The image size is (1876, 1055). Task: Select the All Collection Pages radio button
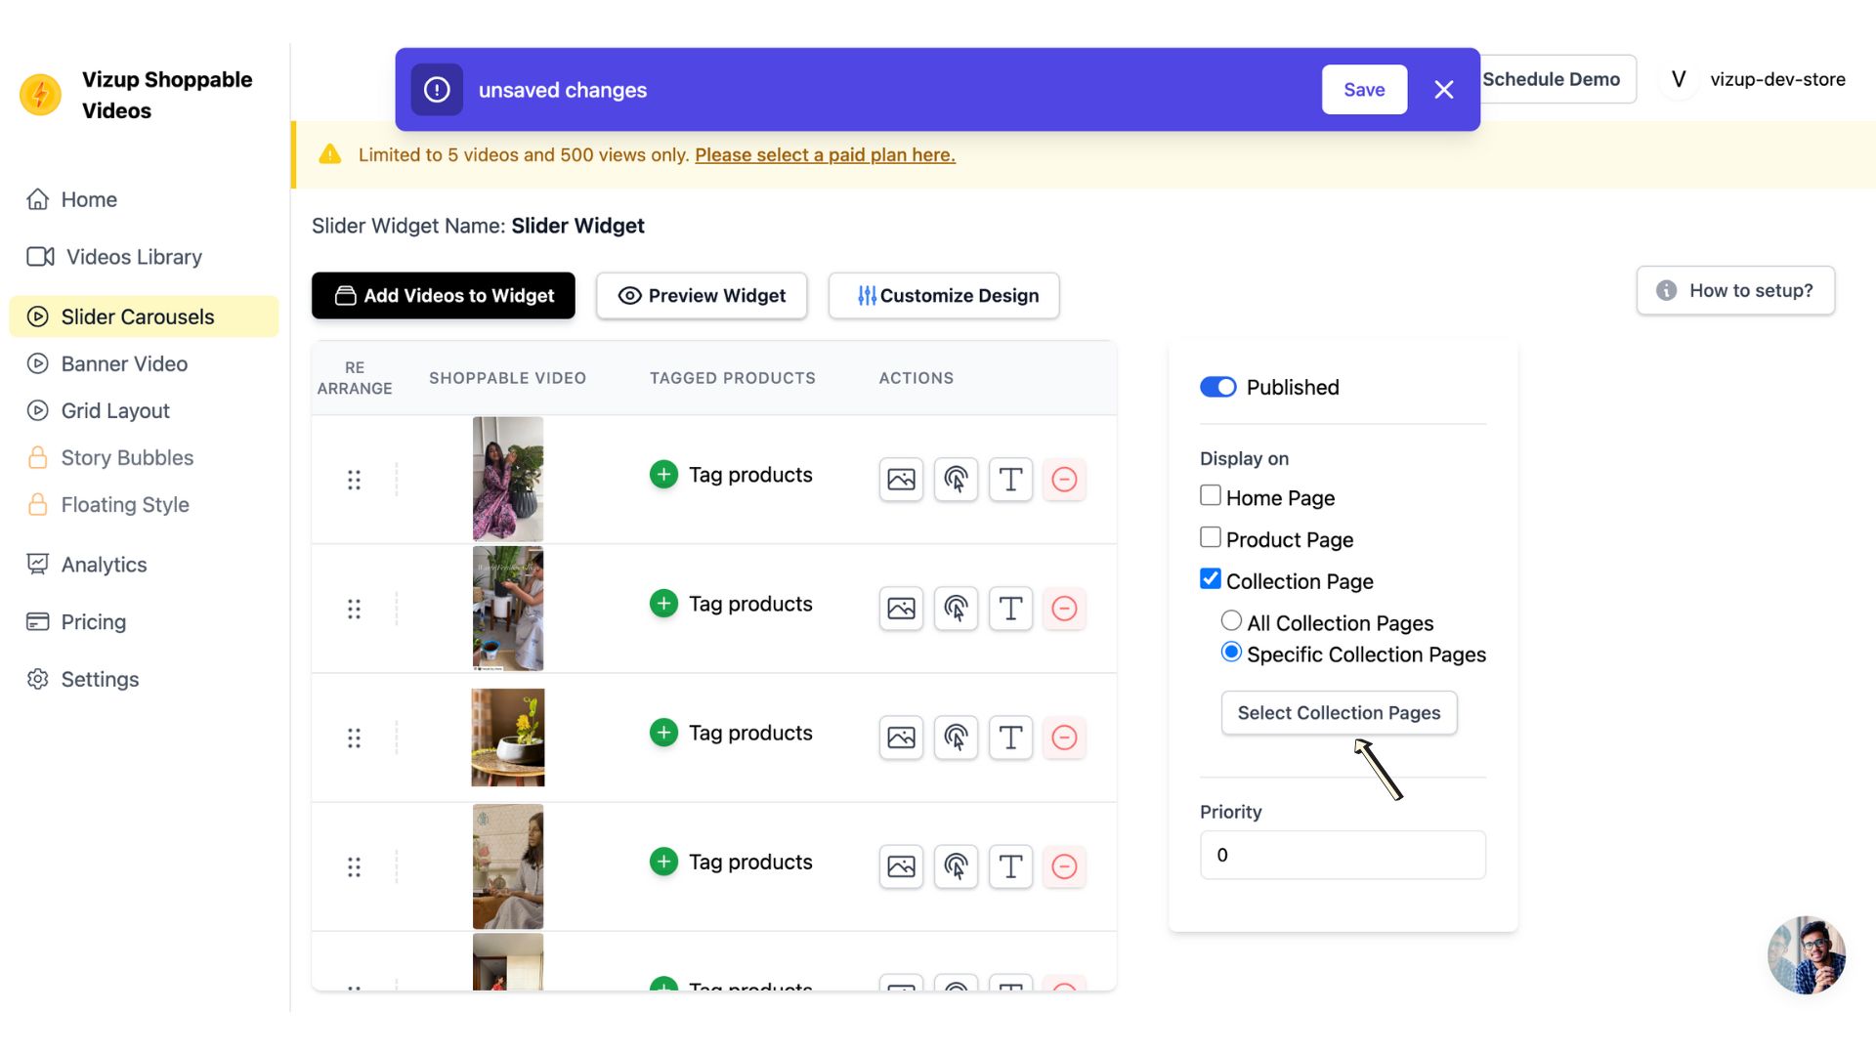click(1230, 620)
